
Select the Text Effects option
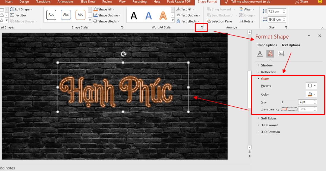(x=187, y=21)
